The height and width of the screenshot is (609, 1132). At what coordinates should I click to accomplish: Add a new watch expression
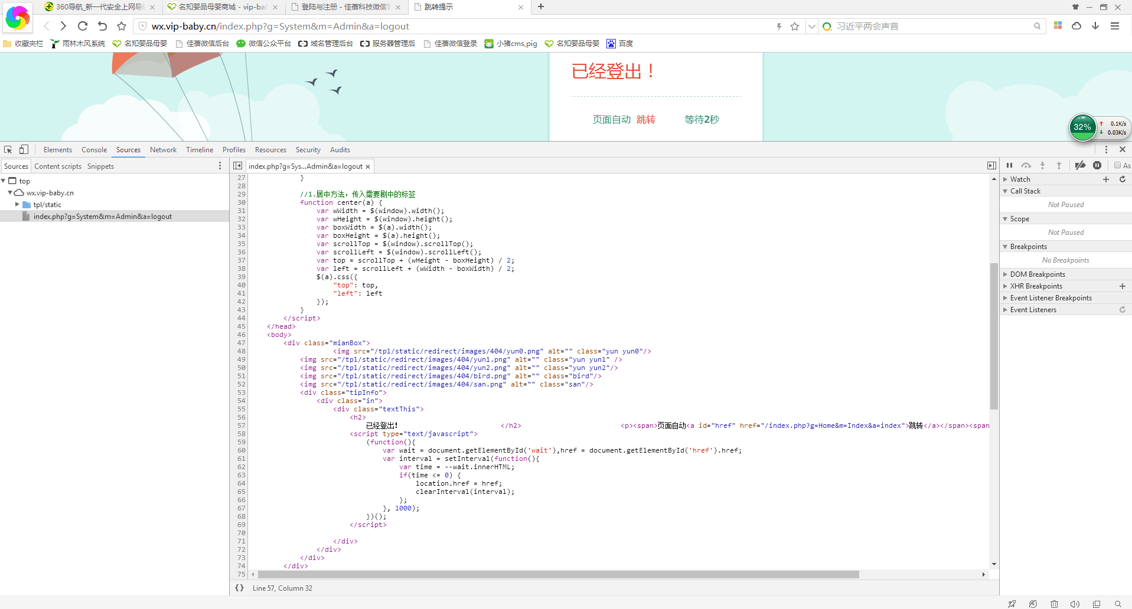pyautogui.click(x=1105, y=179)
